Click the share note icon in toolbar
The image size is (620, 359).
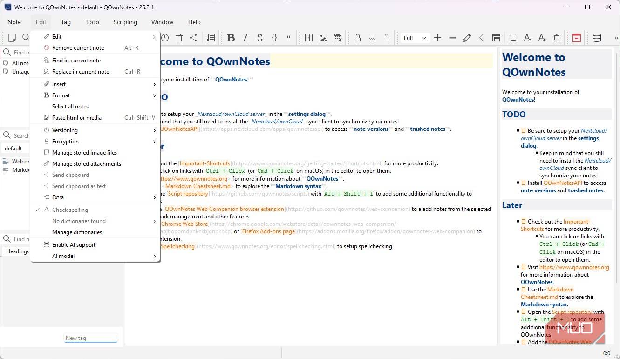(194, 38)
